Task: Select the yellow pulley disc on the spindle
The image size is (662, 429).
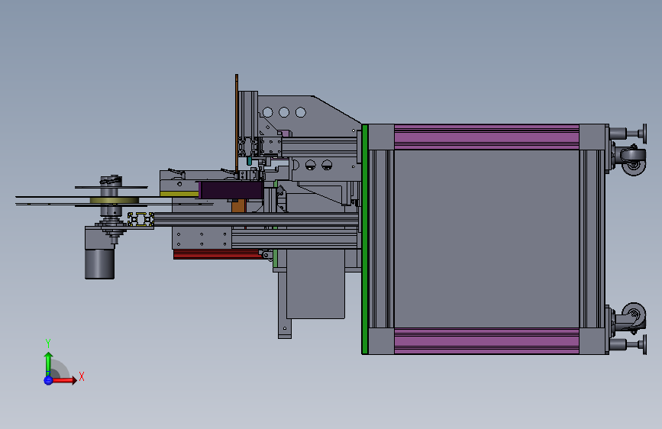Action: tap(114, 200)
